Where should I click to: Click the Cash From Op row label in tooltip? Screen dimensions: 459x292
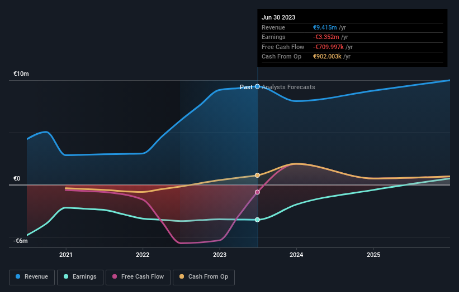(281, 57)
